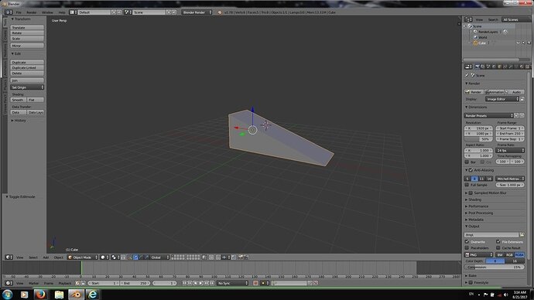Open the Blender Render engine dropdown
The width and height of the screenshot is (534, 300).
(x=197, y=12)
